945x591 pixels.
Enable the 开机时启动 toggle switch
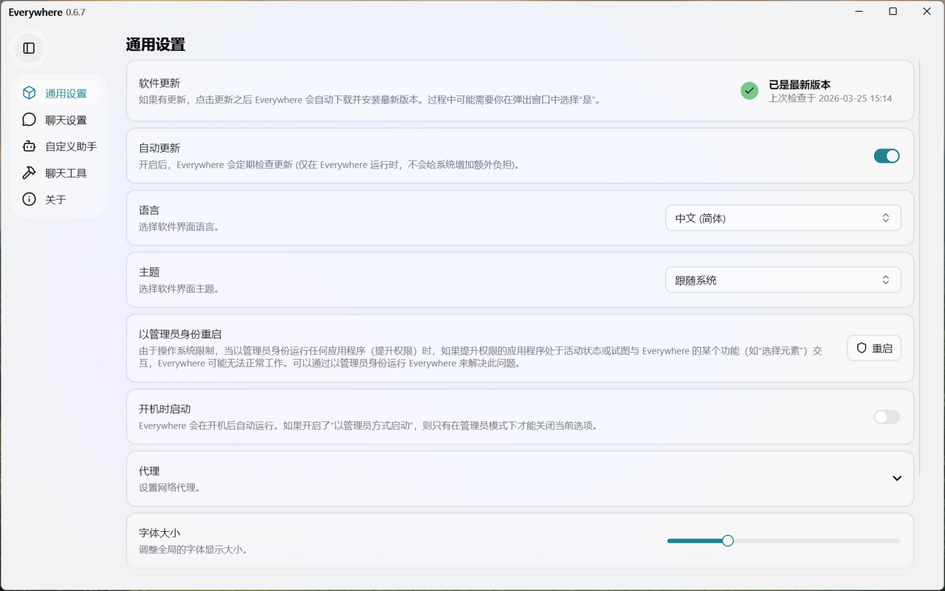(x=887, y=417)
